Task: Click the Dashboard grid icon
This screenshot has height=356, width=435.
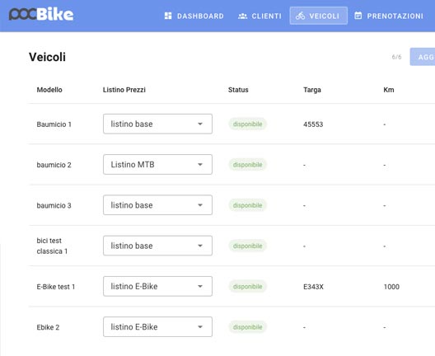Action: 168,16
